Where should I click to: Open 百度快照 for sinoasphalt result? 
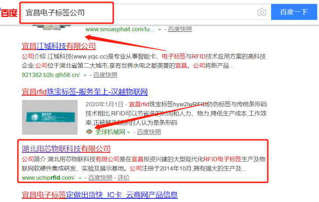180,29
